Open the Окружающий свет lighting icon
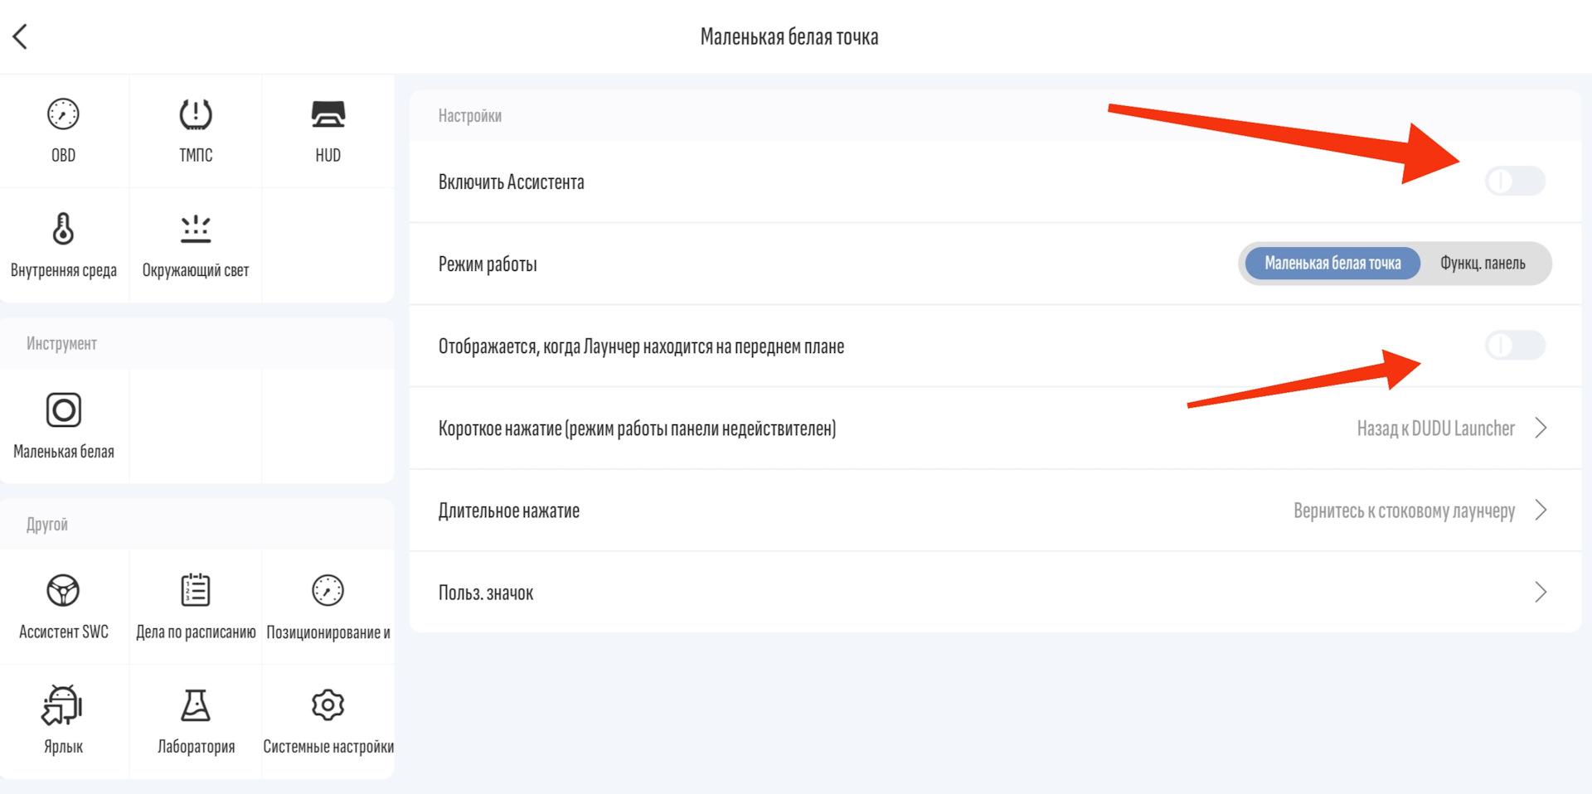The width and height of the screenshot is (1592, 794). coord(196,229)
